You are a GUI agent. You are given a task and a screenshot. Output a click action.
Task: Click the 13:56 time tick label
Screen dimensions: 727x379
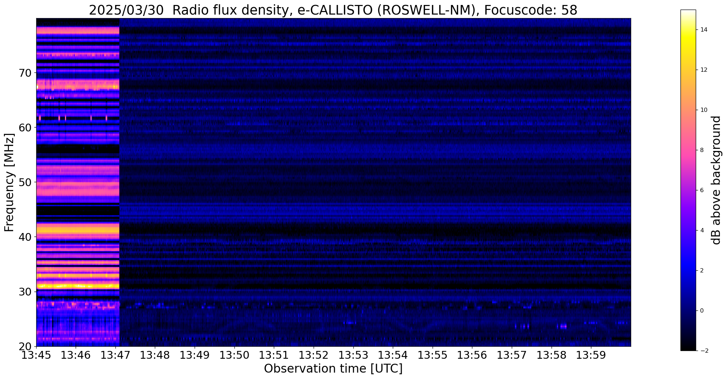pyautogui.click(x=472, y=355)
